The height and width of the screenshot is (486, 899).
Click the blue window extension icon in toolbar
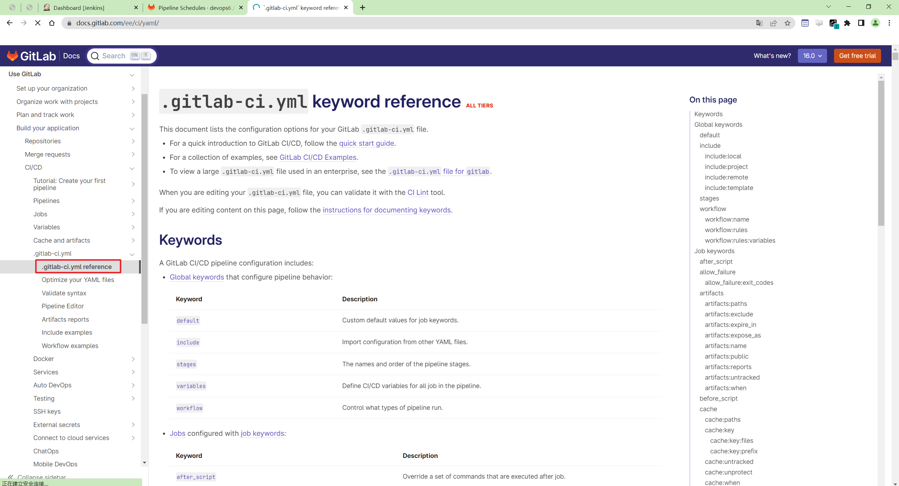tap(805, 23)
